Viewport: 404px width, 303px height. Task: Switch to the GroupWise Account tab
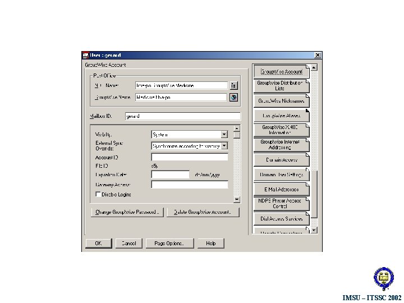pyautogui.click(x=281, y=71)
